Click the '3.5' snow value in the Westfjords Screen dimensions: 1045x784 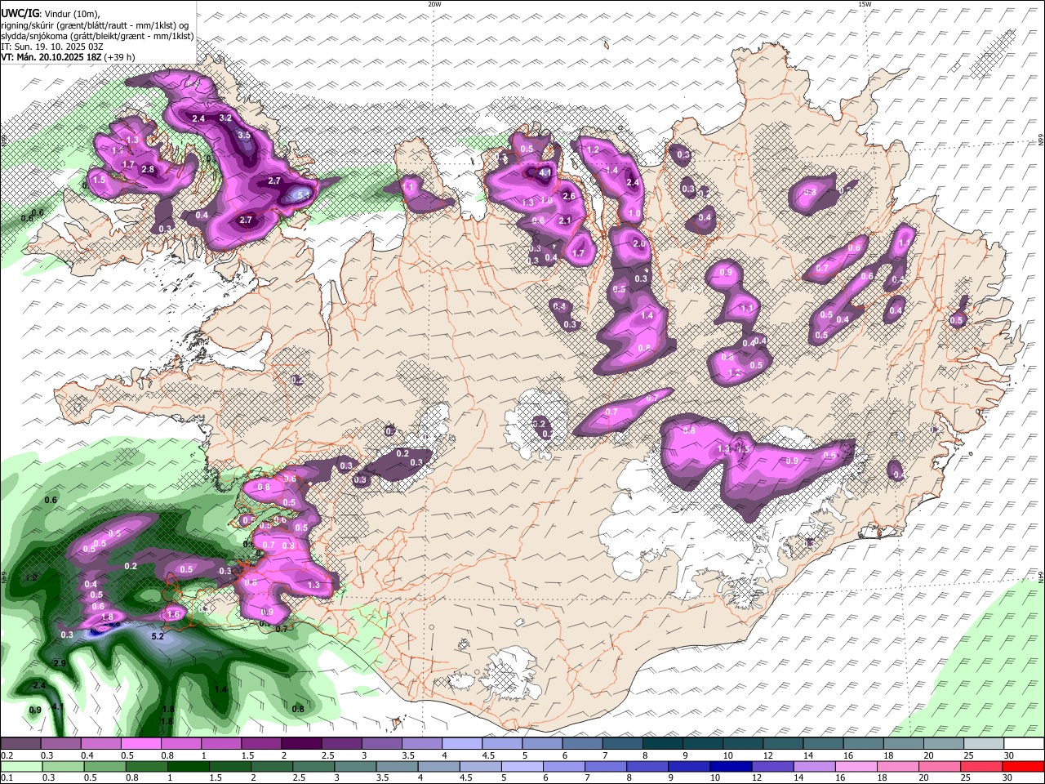[x=243, y=135]
